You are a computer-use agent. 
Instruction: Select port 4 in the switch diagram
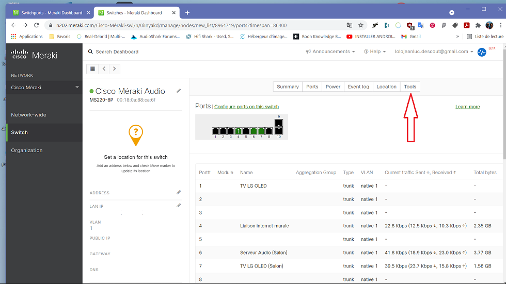[x=238, y=131]
